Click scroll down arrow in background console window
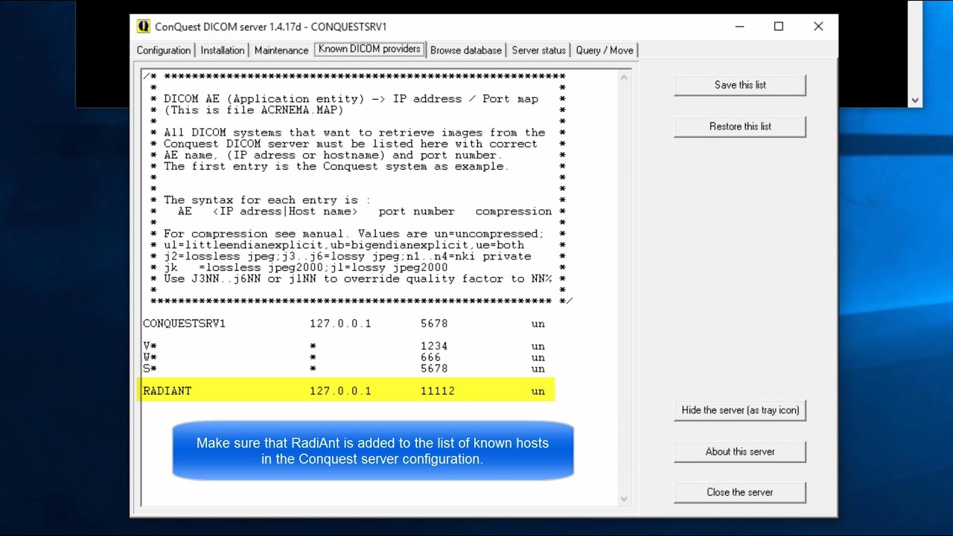The width and height of the screenshot is (953, 536). point(915,100)
